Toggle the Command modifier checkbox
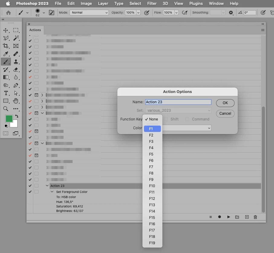274x253 pixels. (187, 119)
